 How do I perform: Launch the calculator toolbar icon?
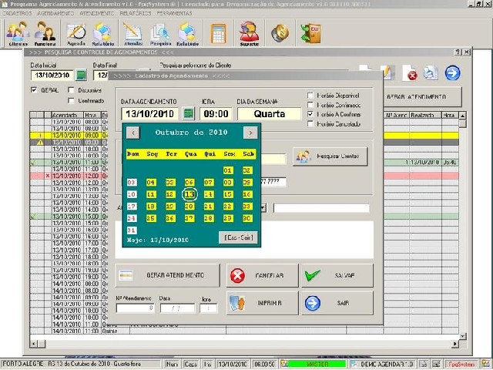219,33
